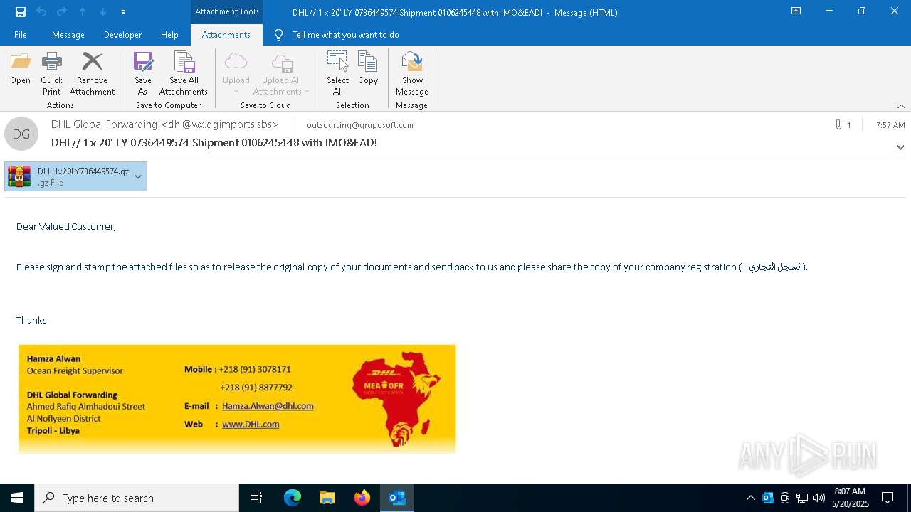Click the Select All attachments icon
This screenshot has height=512, width=911.
[338, 74]
